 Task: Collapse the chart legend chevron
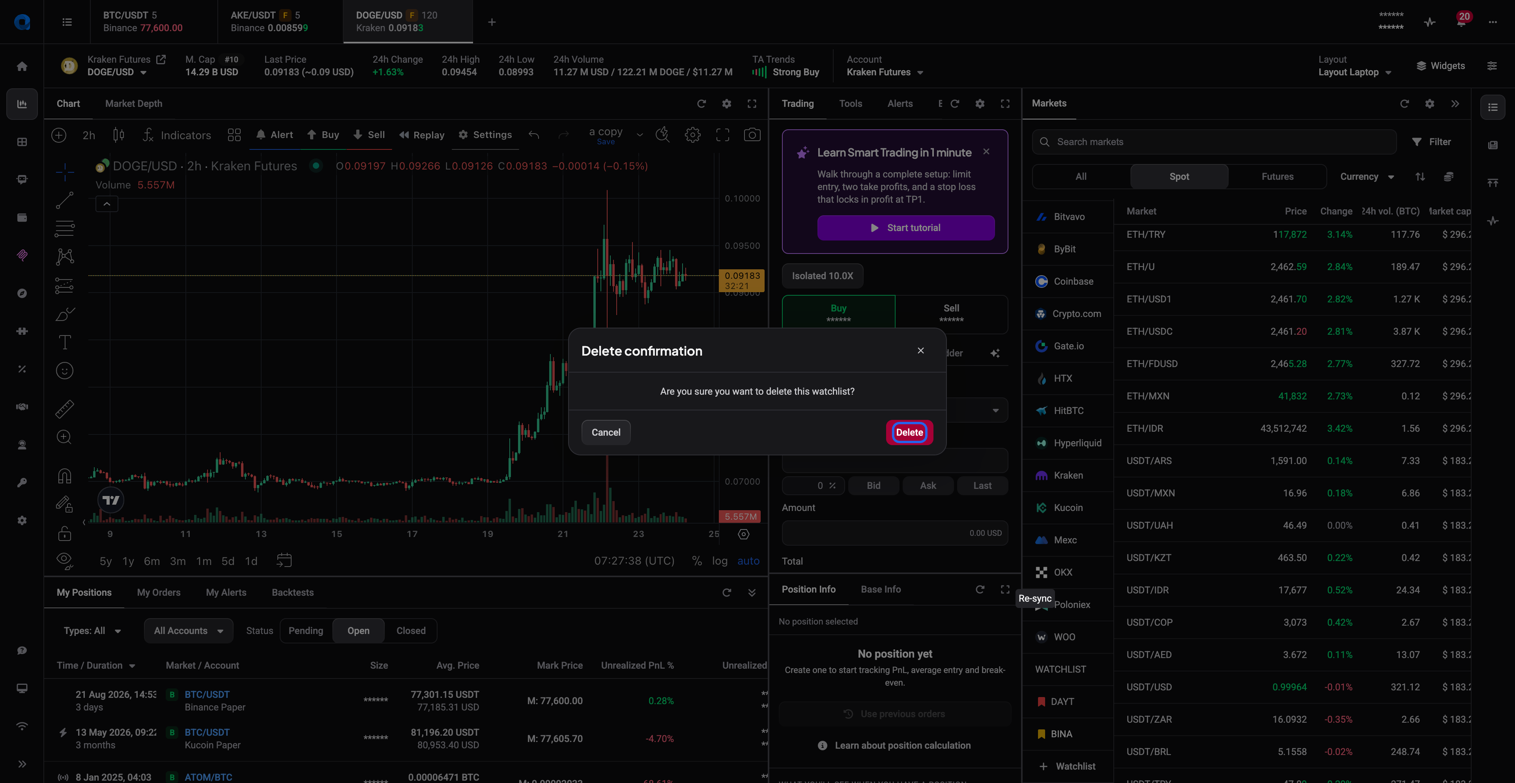pyautogui.click(x=107, y=204)
